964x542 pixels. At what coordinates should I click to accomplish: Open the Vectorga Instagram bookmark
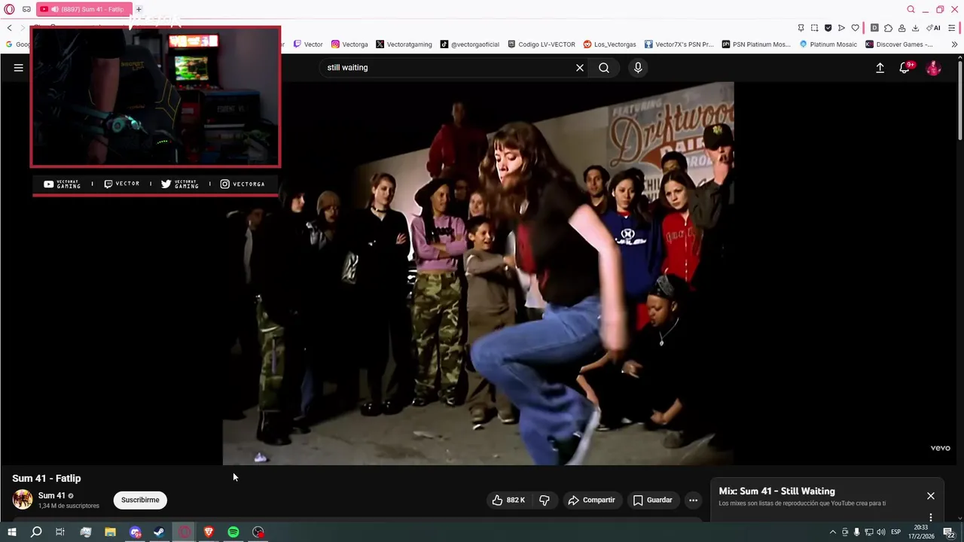coord(349,44)
